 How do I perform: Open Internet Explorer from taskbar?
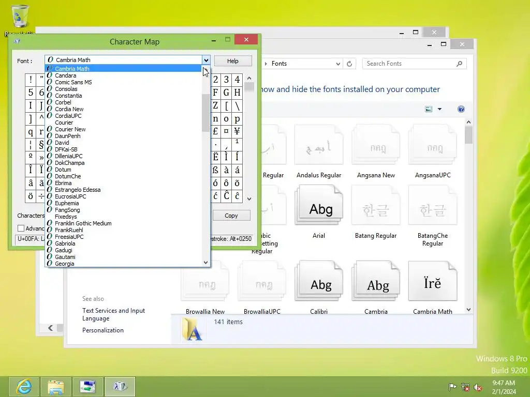click(x=24, y=387)
